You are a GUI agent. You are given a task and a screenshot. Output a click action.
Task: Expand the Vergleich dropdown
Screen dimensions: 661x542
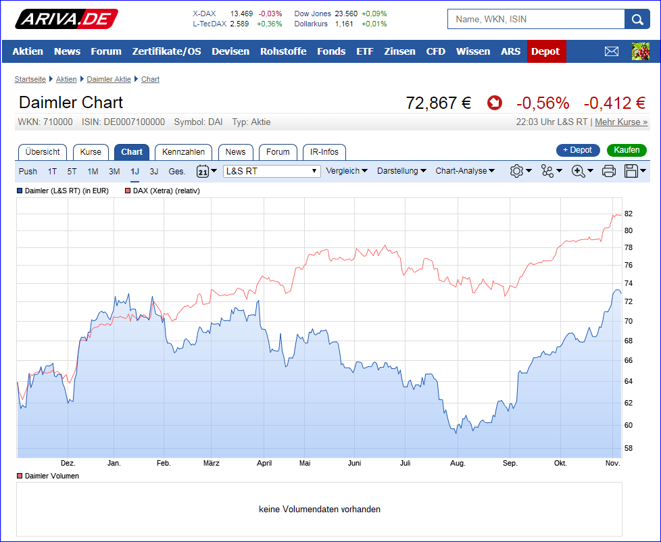pyautogui.click(x=347, y=171)
